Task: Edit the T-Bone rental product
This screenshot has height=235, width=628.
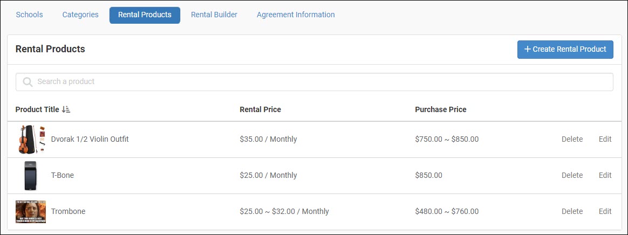Action: click(x=605, y=175)
